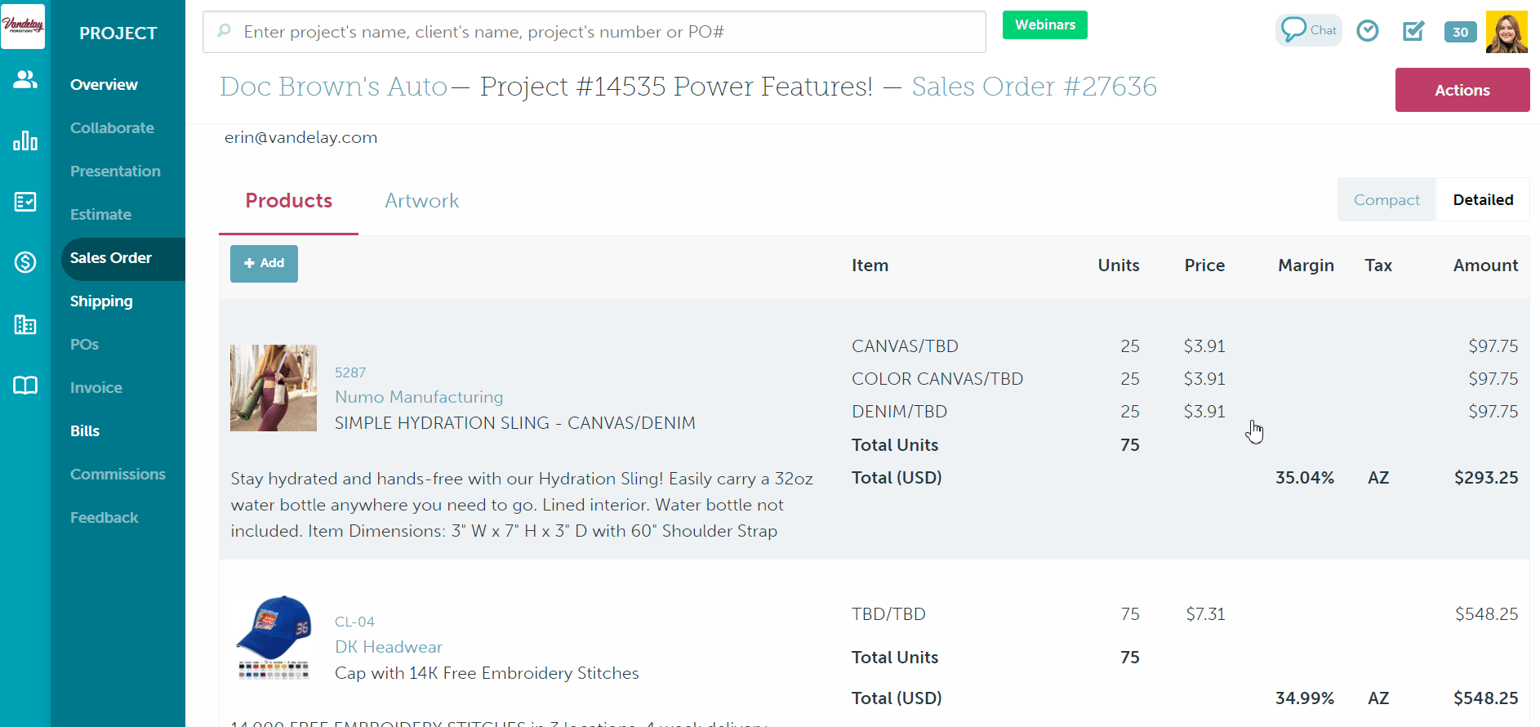The image size is (1540, 727).
Task: Click the hydration sling product thumbnail
Action: (274, 388)
